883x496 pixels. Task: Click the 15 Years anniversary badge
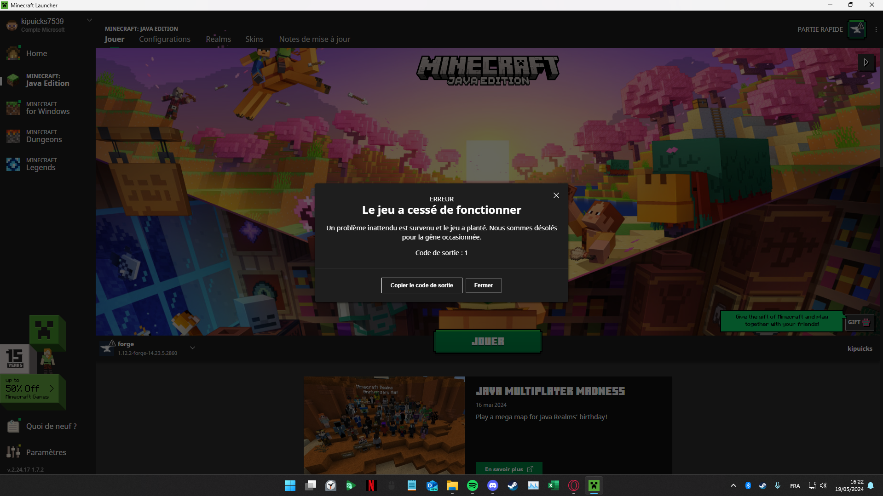pos(15,359)
